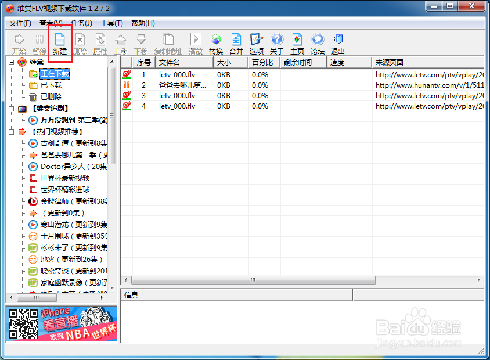490x360 pixels.
Task: Select 晓松奇谈 tree item
Action: click(x=74, y=271)
